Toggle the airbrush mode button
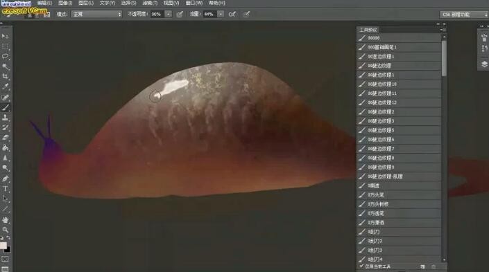Viewport: 489px width, 272px height. click(232, 14)
